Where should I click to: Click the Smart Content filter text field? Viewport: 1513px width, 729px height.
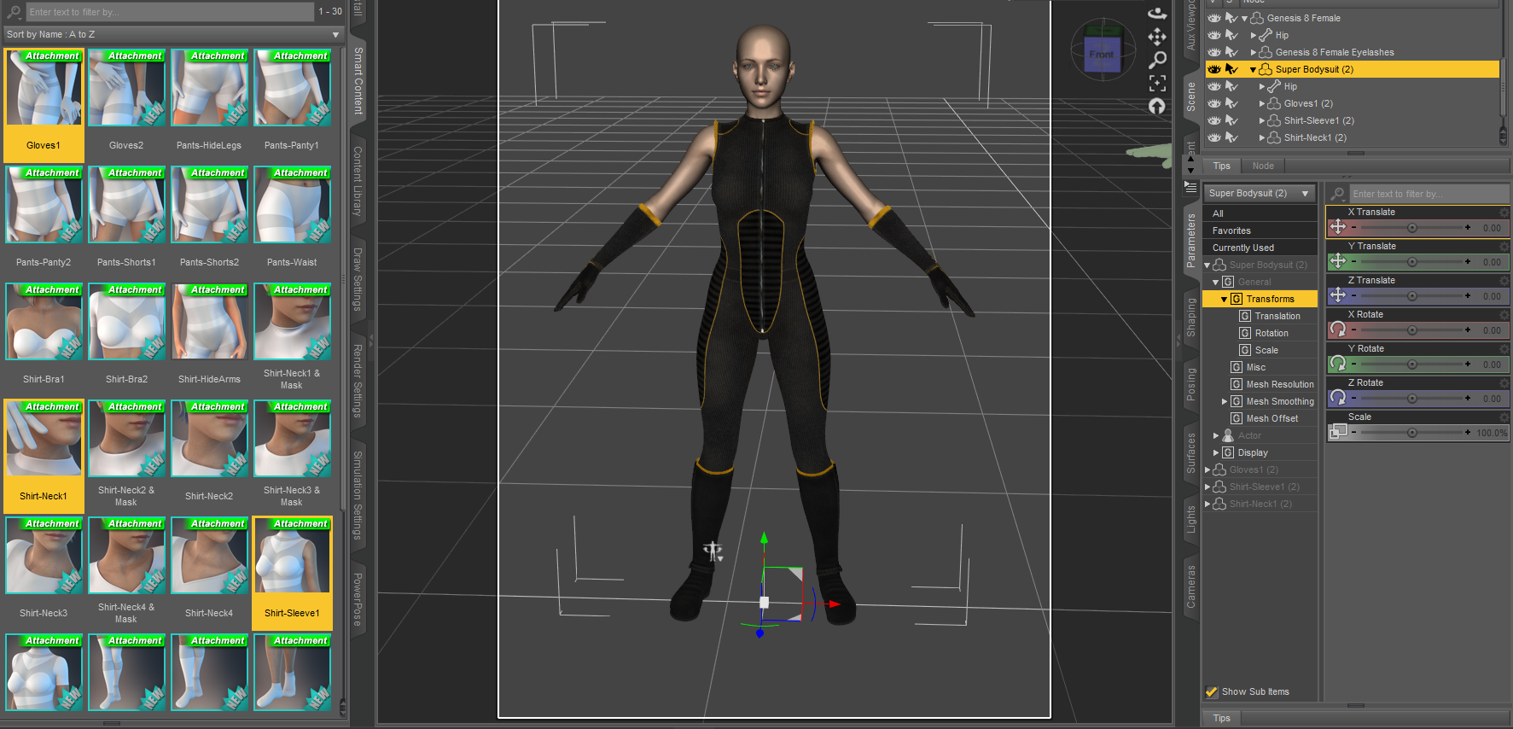click(170, 12)
